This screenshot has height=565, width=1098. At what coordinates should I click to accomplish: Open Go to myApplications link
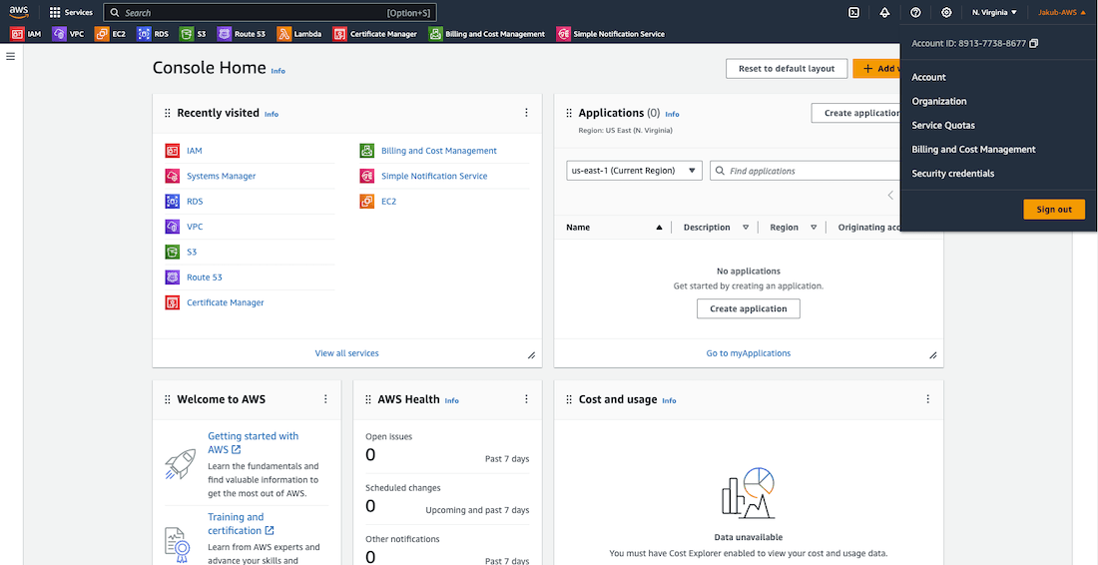(x=748, y=353)
